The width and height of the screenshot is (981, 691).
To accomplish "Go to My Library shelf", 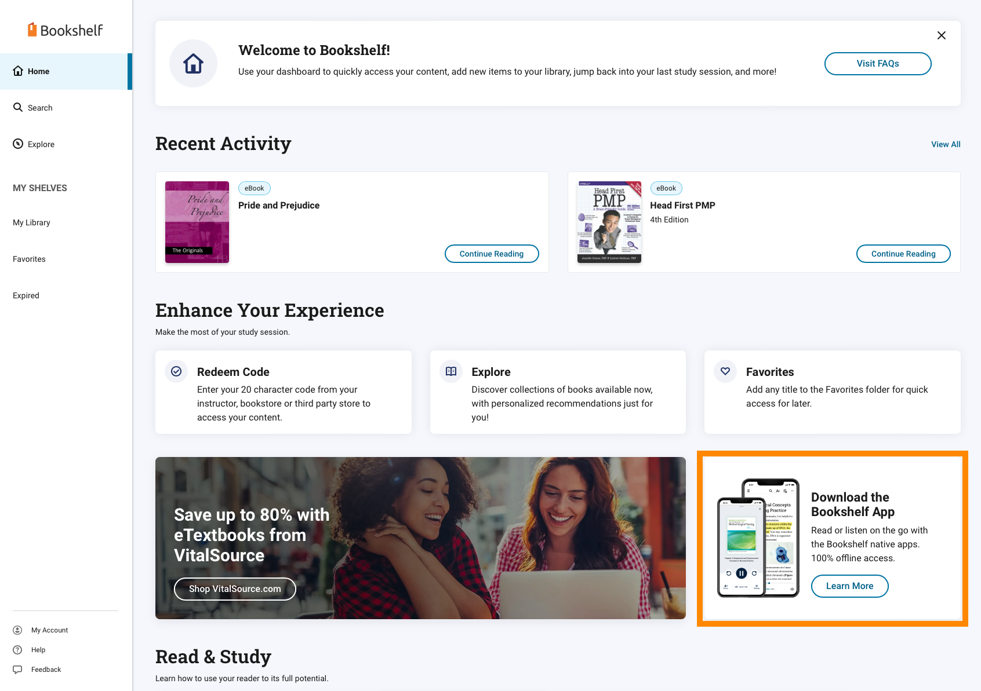I will pos(31,222).
